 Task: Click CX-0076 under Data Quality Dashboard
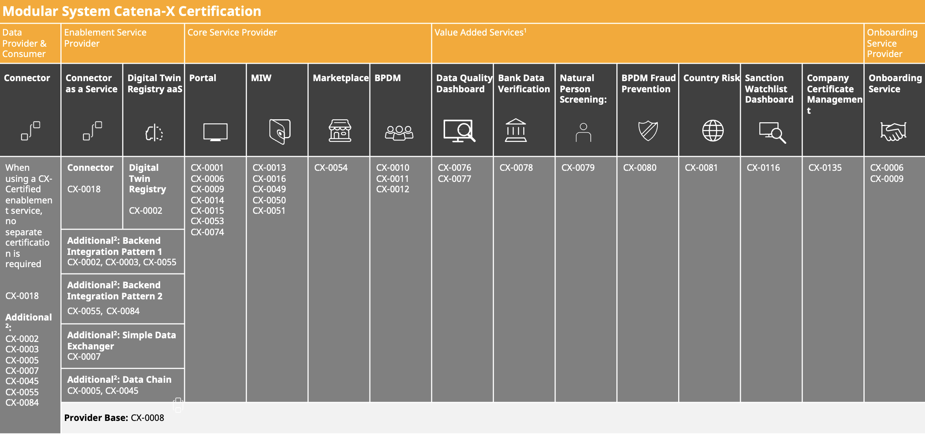point(454,167)
